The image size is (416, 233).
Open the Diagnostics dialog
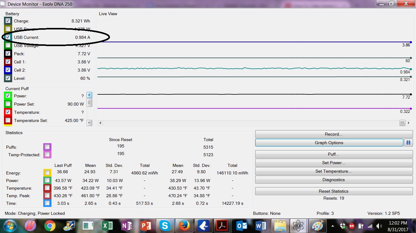point(333,180)
